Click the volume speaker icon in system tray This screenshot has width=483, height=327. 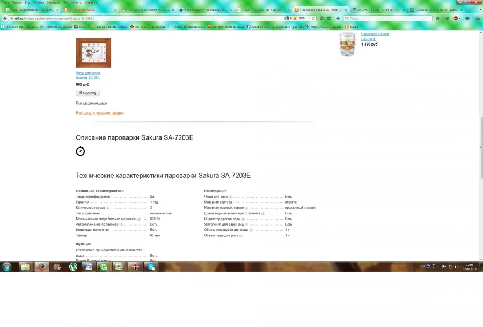456,266
